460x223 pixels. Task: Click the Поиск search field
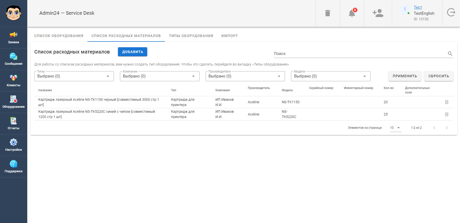point(359,53)
